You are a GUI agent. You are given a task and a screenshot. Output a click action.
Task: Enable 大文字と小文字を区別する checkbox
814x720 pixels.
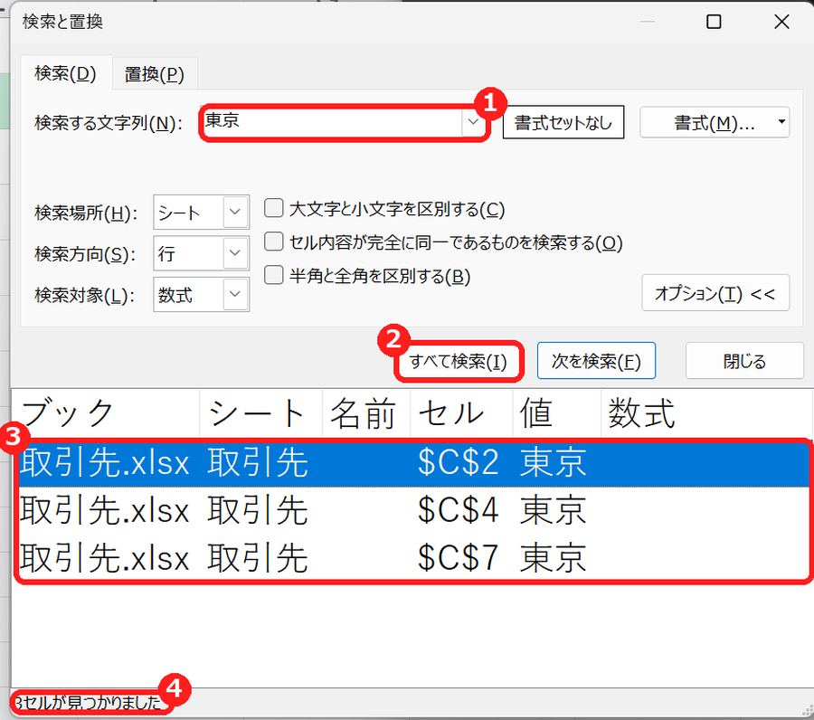[273, 208]
